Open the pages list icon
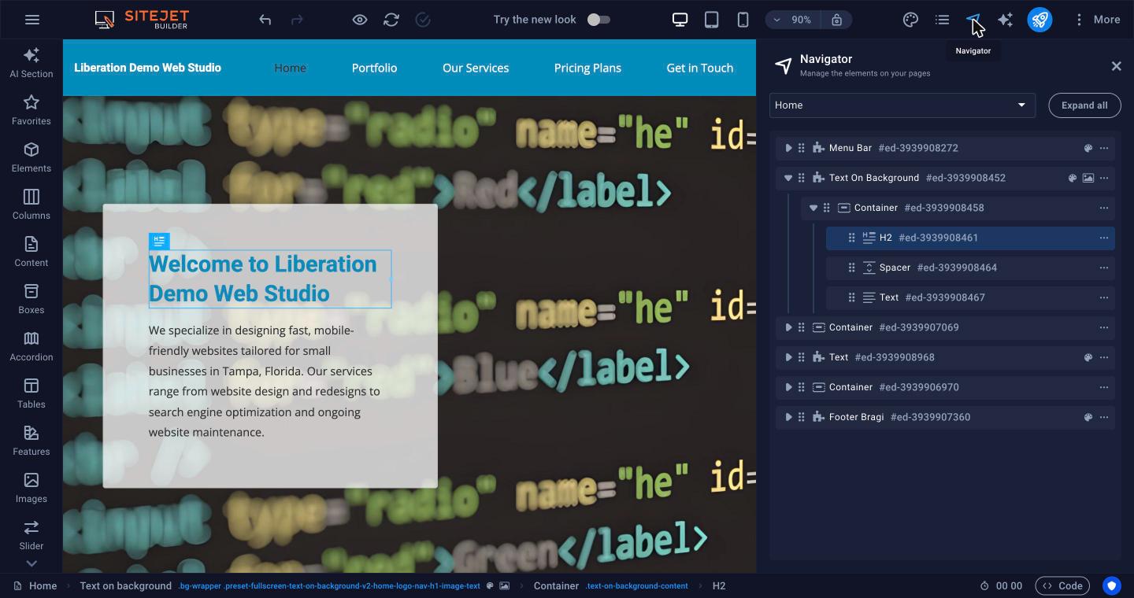The image size is (1134, 598). tap(942, 20)
